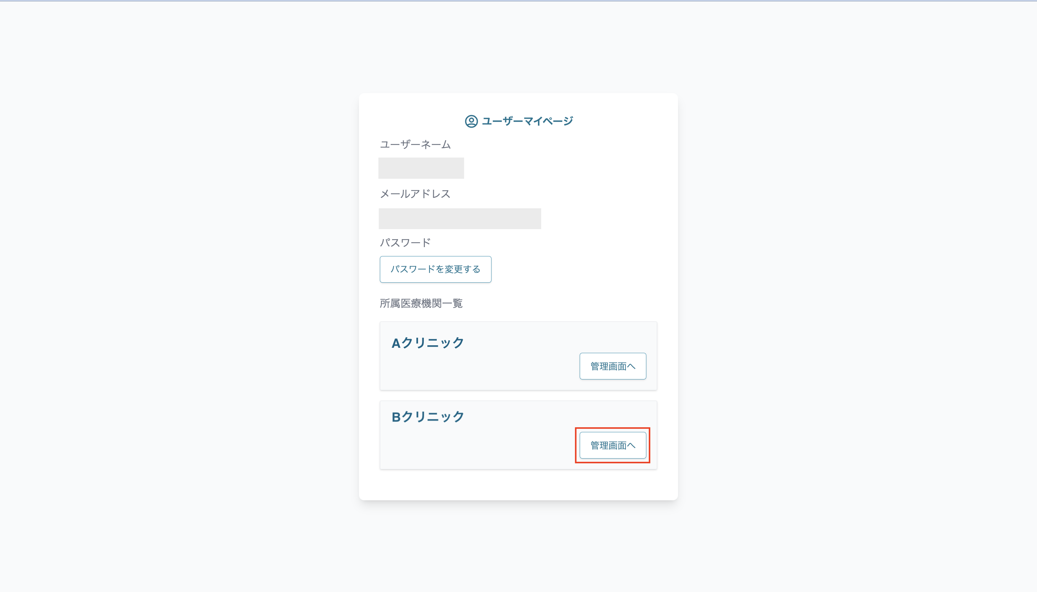The image size is (1037, 592).
Task: Open 管理画面へ for Aクリニック
Action: (x=612, y=366)
